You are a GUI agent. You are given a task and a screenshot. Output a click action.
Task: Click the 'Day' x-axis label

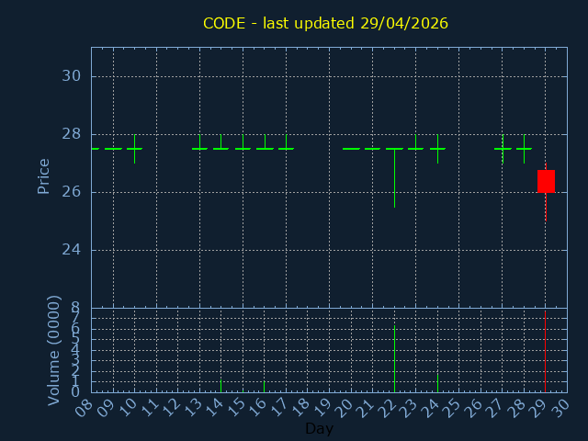click(319, 428)
